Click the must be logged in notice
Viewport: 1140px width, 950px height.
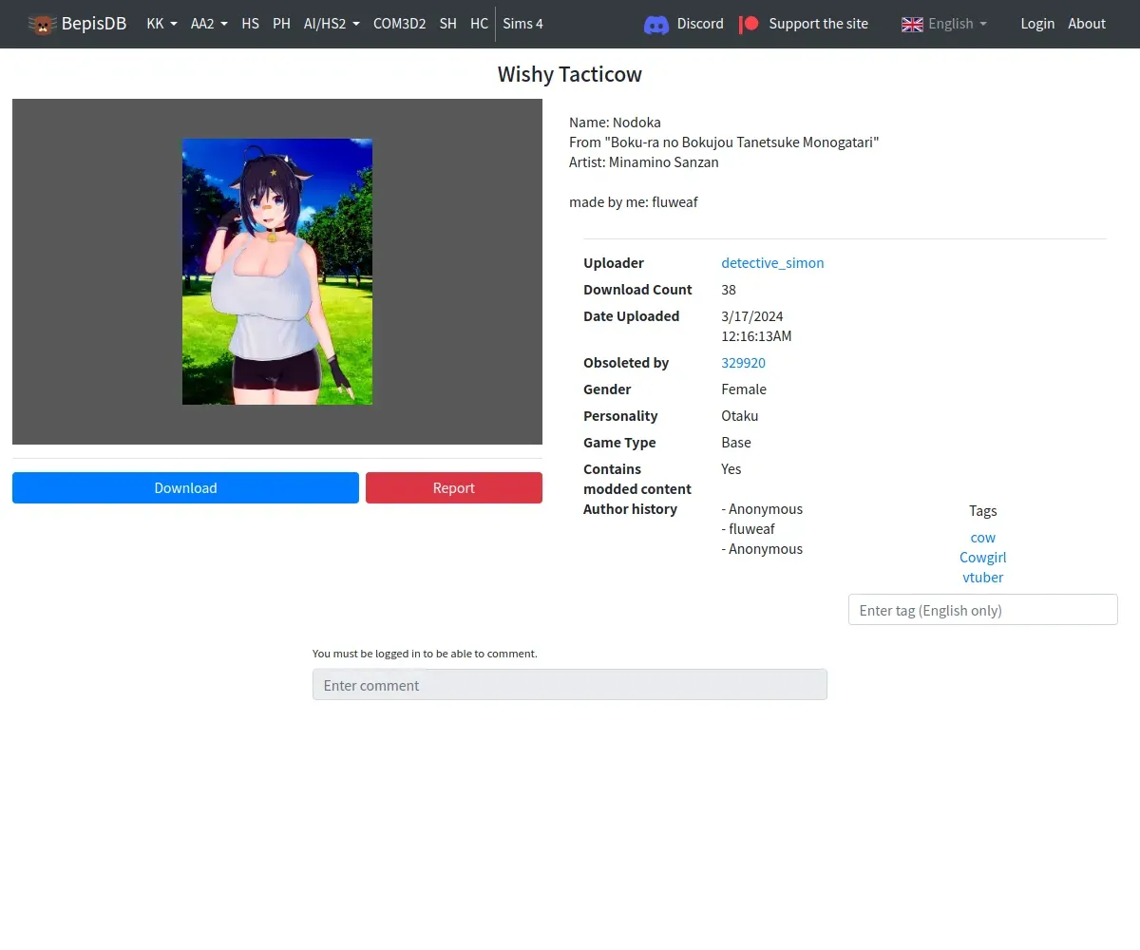click(425, 654)
